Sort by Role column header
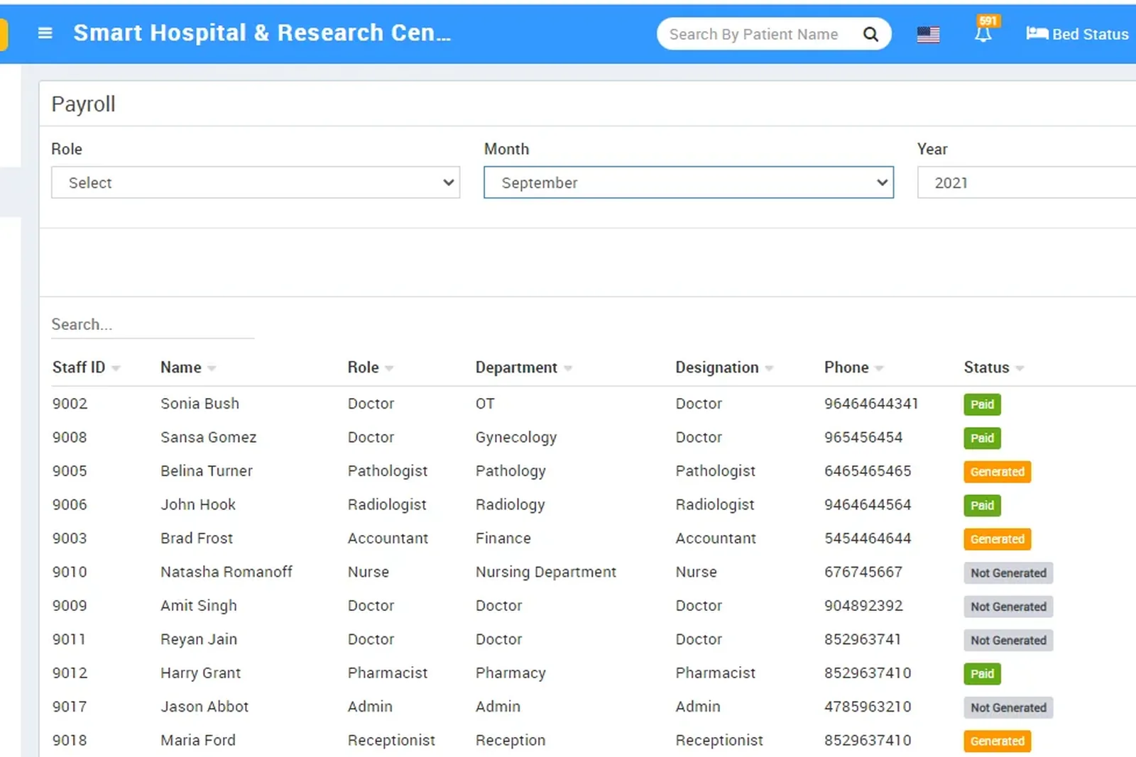The image size is (1136, 757). click(x=371, y=368)
